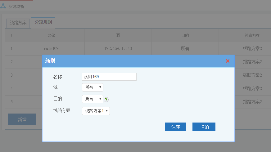Screen dimensions: 271x152
Task: Select the rule169 name cell
Action: coord(51,48)
